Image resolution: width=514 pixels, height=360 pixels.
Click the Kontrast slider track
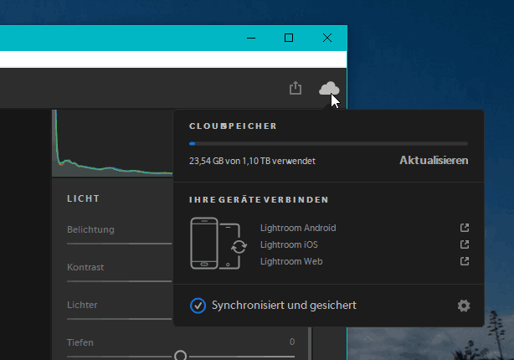(x=117, y=281)
